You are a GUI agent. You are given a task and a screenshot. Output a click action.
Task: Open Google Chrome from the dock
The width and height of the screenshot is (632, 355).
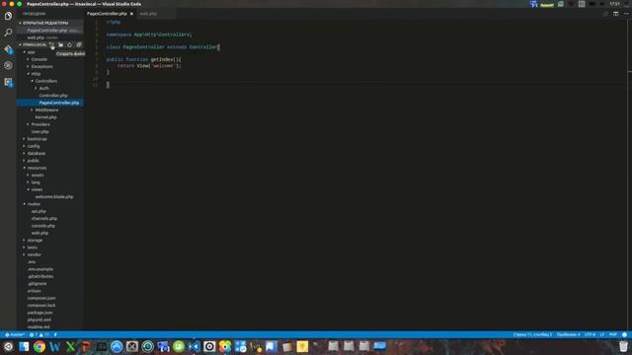pyautogui.click(x=39, y=346)
